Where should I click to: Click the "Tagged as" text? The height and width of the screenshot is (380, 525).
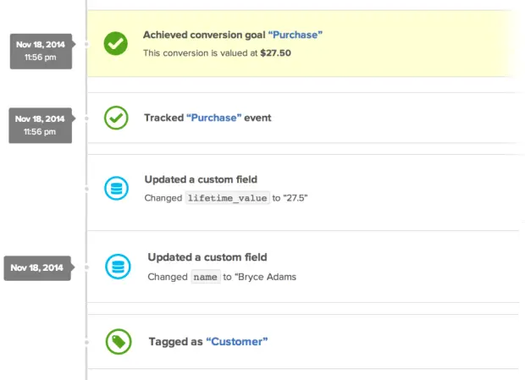175,342
